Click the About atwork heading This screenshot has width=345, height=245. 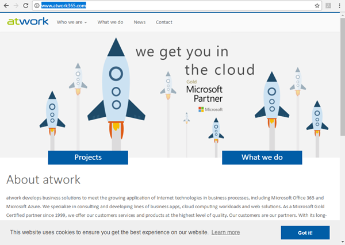click(x=43, y=179)
